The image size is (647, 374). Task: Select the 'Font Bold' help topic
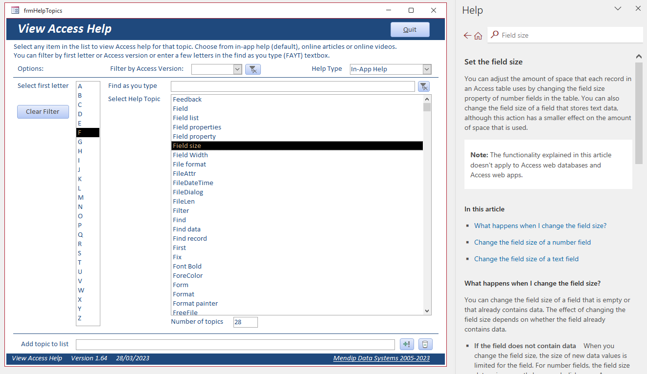[297, 267]
